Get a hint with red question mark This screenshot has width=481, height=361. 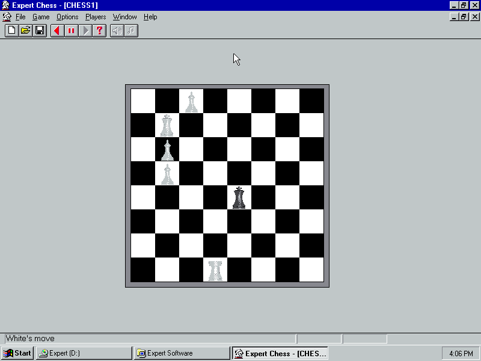click(99, 31)
